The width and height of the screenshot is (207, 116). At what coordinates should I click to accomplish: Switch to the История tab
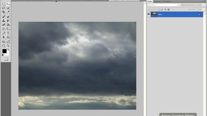click(x=167, y=1)
